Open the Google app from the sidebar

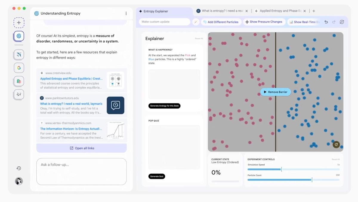(18, 68)
